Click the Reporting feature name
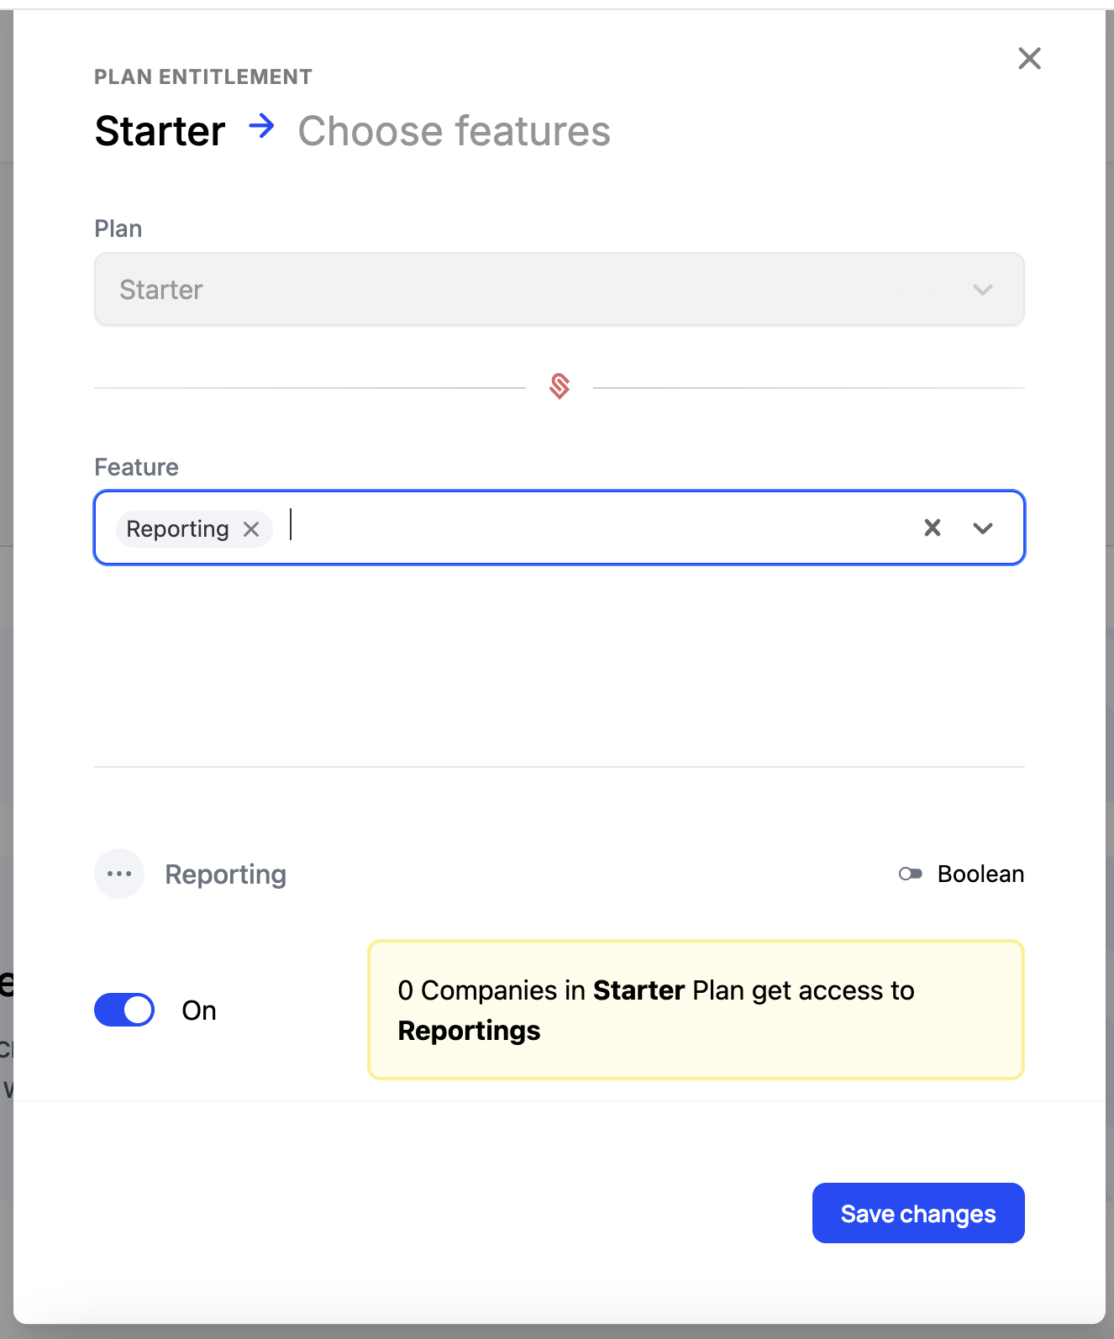The image size is (1114, 1339). tap(225, 874)
